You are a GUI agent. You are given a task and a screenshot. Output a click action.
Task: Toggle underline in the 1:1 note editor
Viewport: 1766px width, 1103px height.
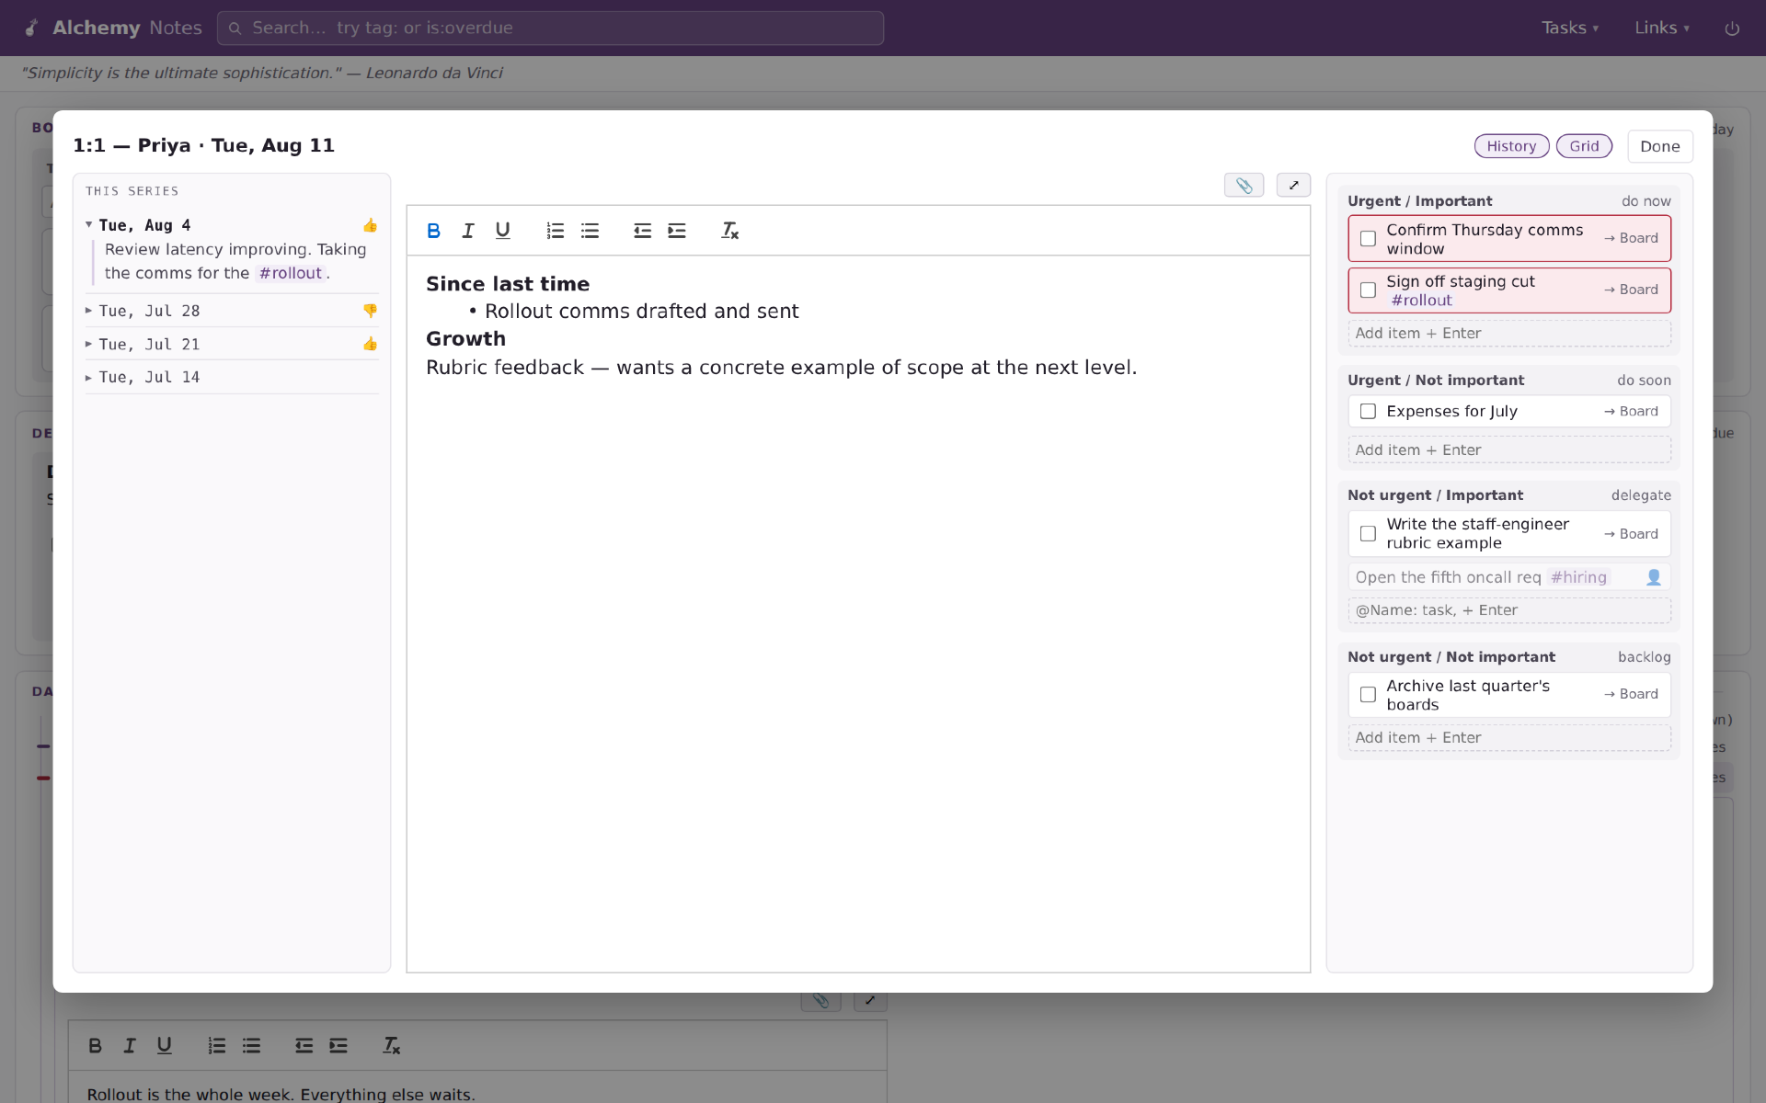coord(502,231)
